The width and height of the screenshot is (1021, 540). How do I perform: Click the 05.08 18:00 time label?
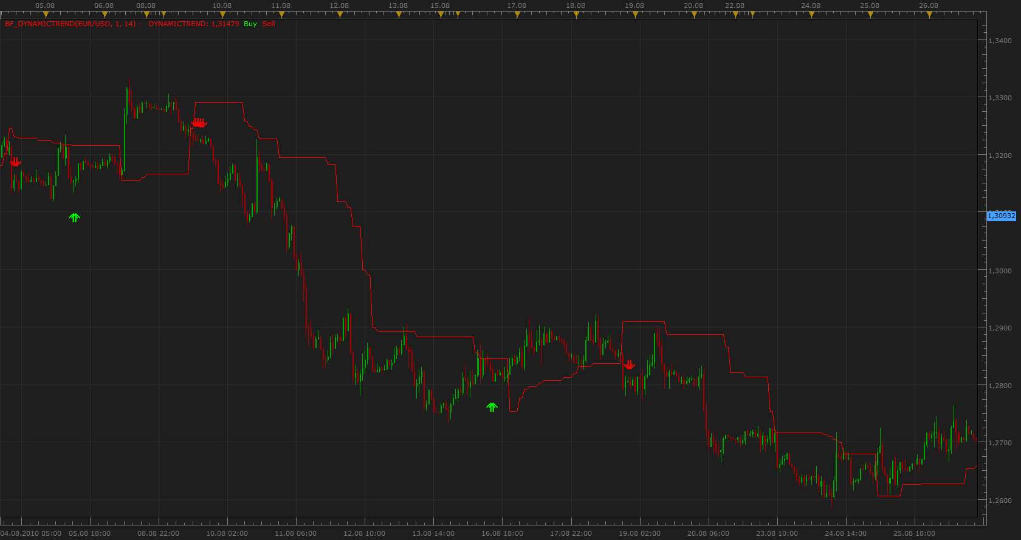[x=90, y=533]
